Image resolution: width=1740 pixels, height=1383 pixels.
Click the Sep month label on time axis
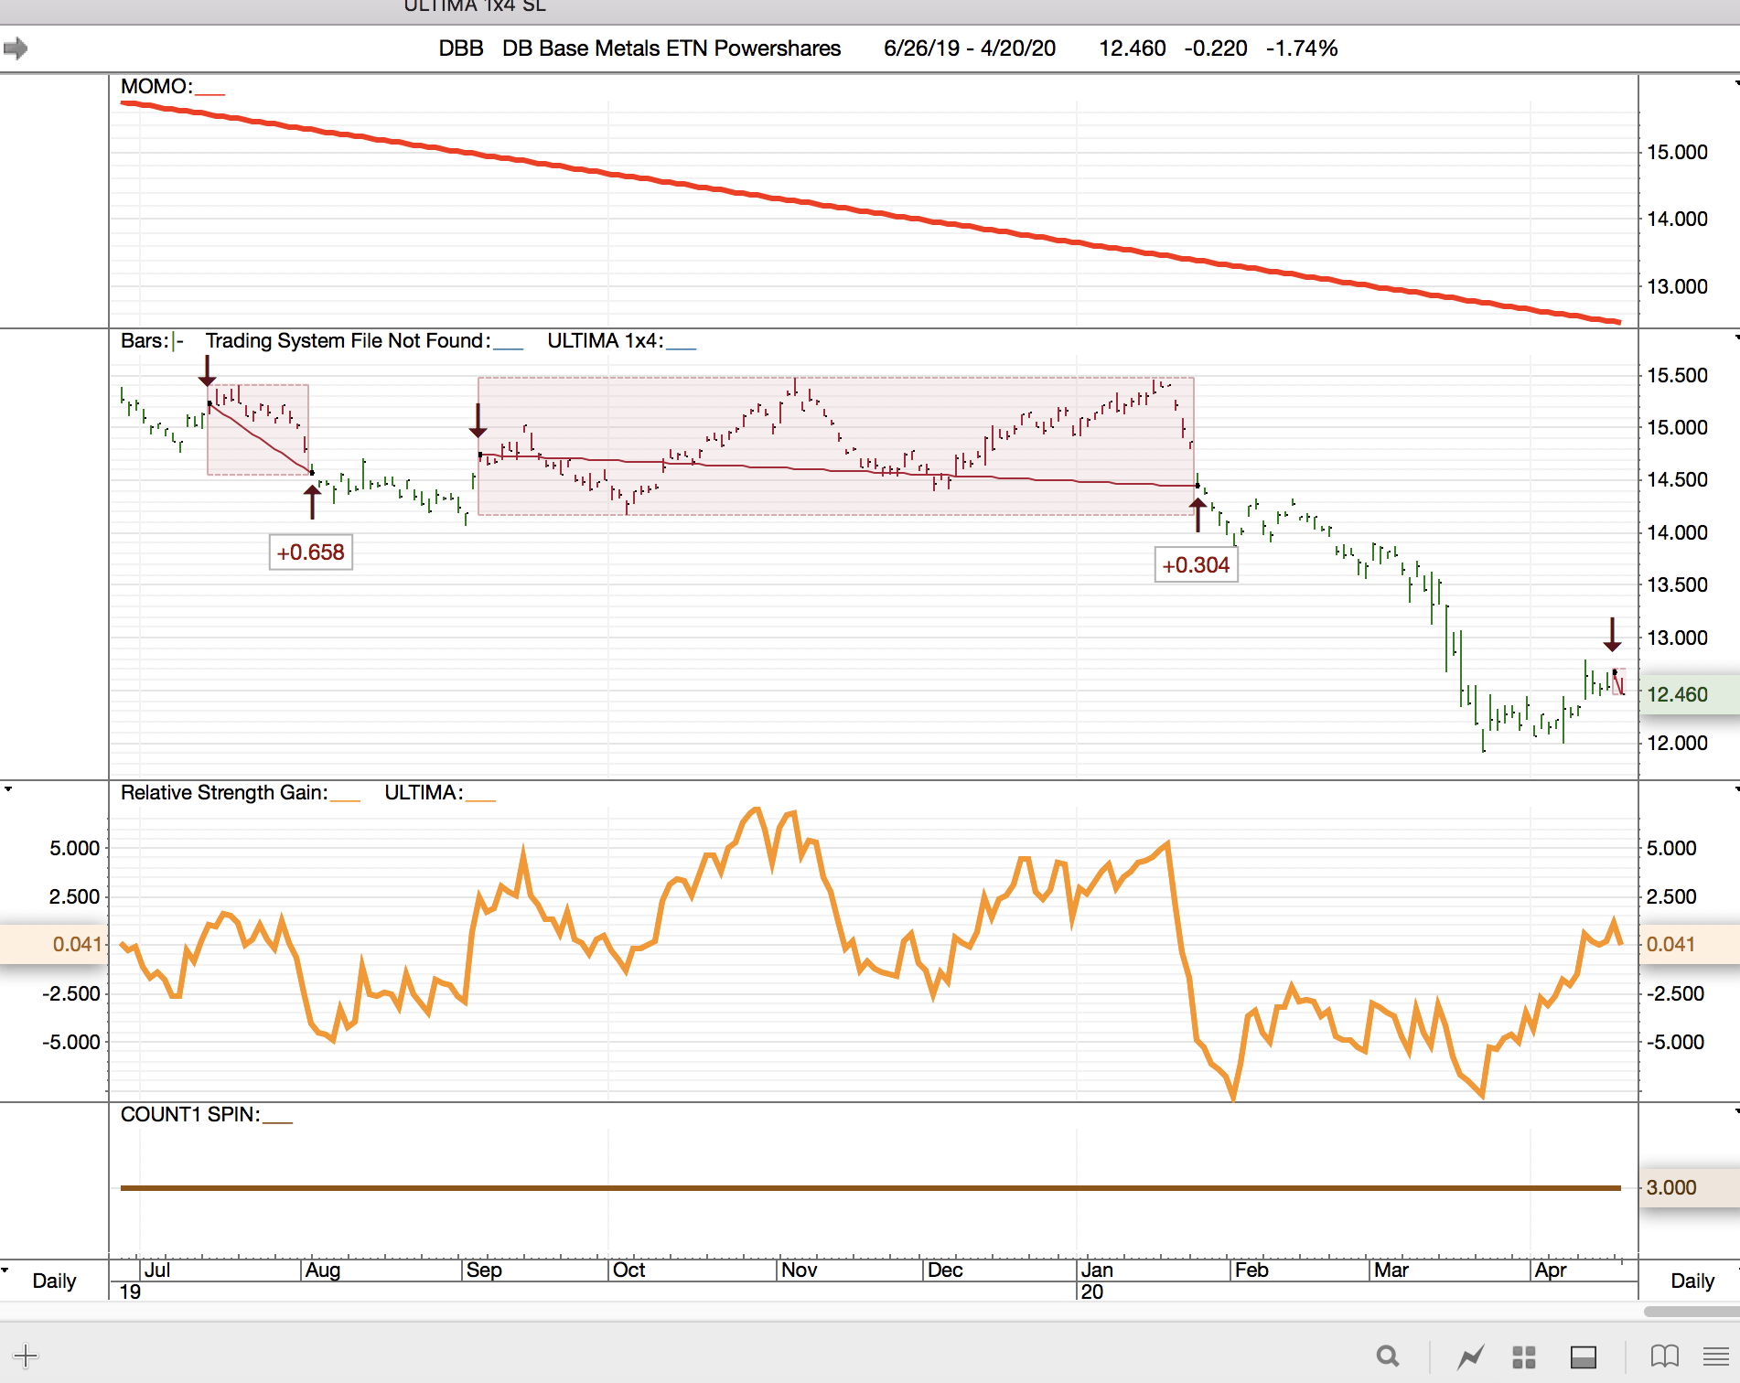coord(484,1270)
